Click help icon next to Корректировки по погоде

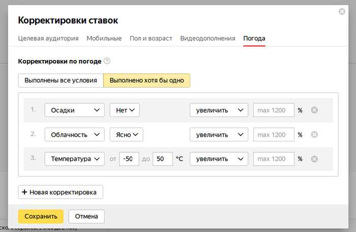click(107, 61)
